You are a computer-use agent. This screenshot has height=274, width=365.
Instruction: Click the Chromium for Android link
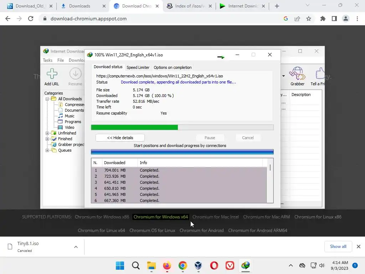202,230
